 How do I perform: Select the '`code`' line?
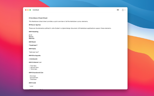pyautogui.click(x=31, y=86)
